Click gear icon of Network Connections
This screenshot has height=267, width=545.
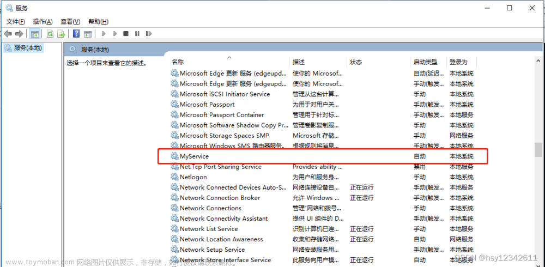coord(174,208)
